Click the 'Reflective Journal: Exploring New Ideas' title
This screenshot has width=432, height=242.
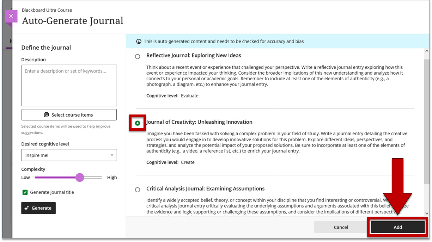tap(194, 55)
